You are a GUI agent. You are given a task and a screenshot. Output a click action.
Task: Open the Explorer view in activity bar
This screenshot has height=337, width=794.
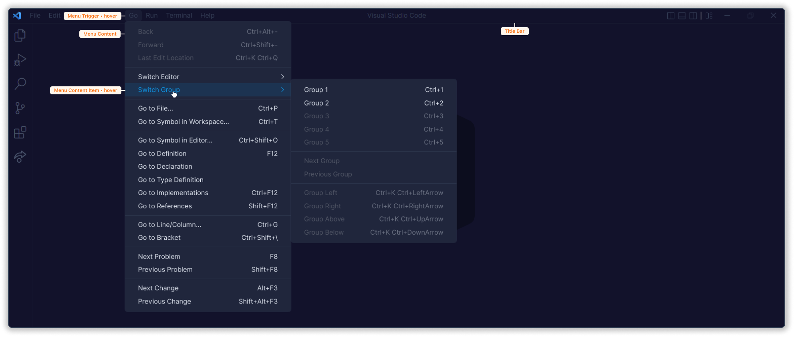[20, 36]
